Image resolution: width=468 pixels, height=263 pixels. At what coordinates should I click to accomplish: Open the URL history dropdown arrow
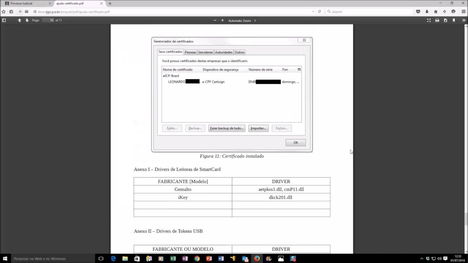(313, 12)
